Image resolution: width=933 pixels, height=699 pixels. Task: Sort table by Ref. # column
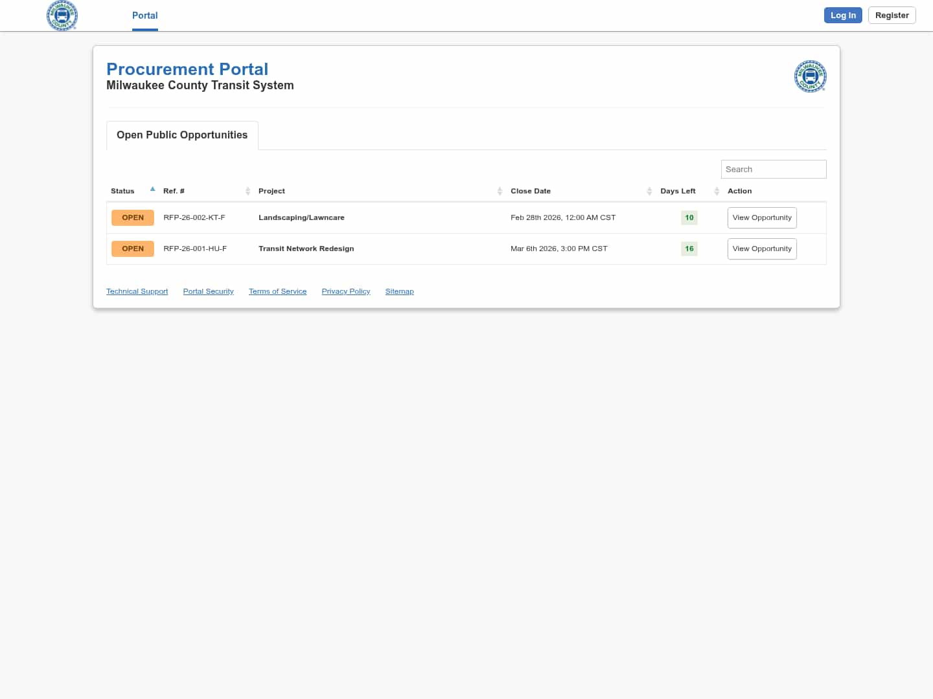tap(174, 191)
